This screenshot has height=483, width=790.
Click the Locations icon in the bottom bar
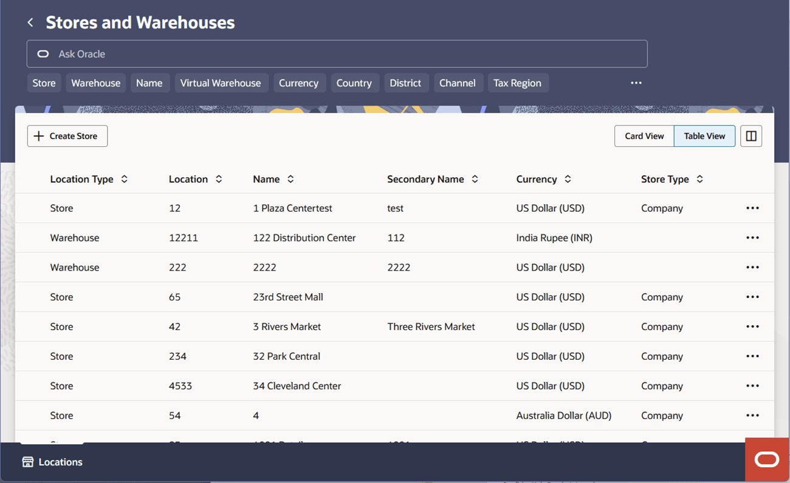point(28,461)
